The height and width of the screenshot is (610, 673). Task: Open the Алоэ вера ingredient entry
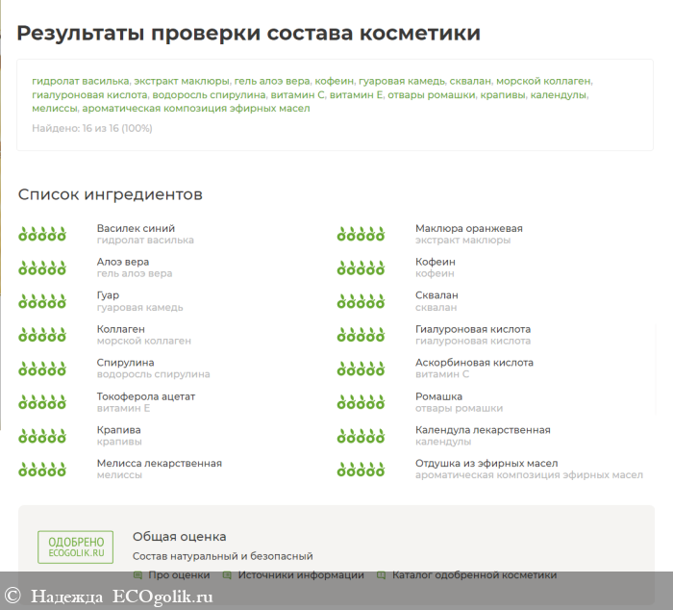coord(123,262)
